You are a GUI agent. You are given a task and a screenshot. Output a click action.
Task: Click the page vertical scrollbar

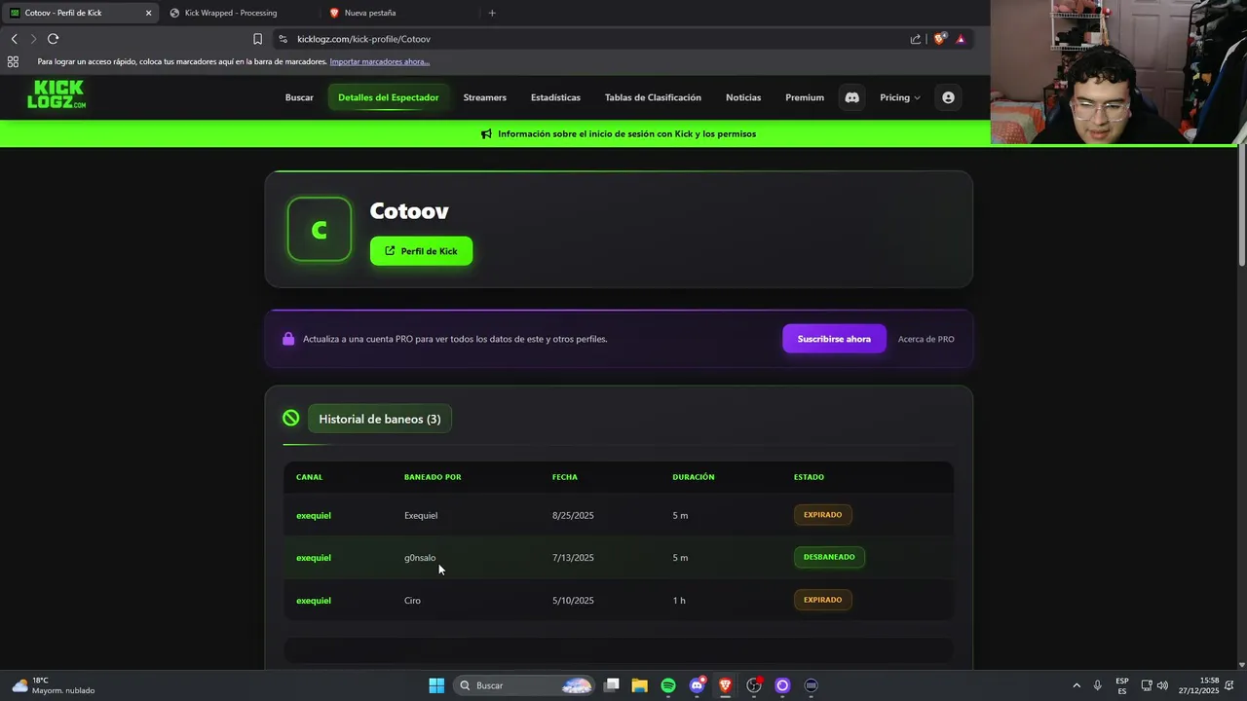pos(1241,204)
